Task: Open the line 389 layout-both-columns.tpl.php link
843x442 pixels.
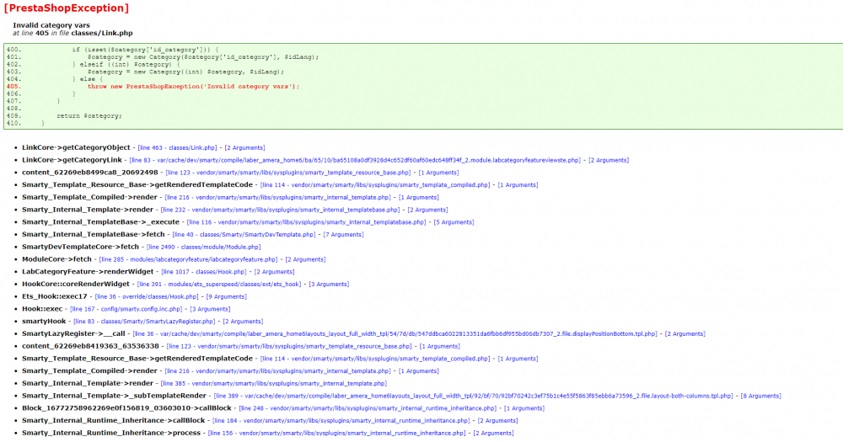Action: click(x=474, y=396)
